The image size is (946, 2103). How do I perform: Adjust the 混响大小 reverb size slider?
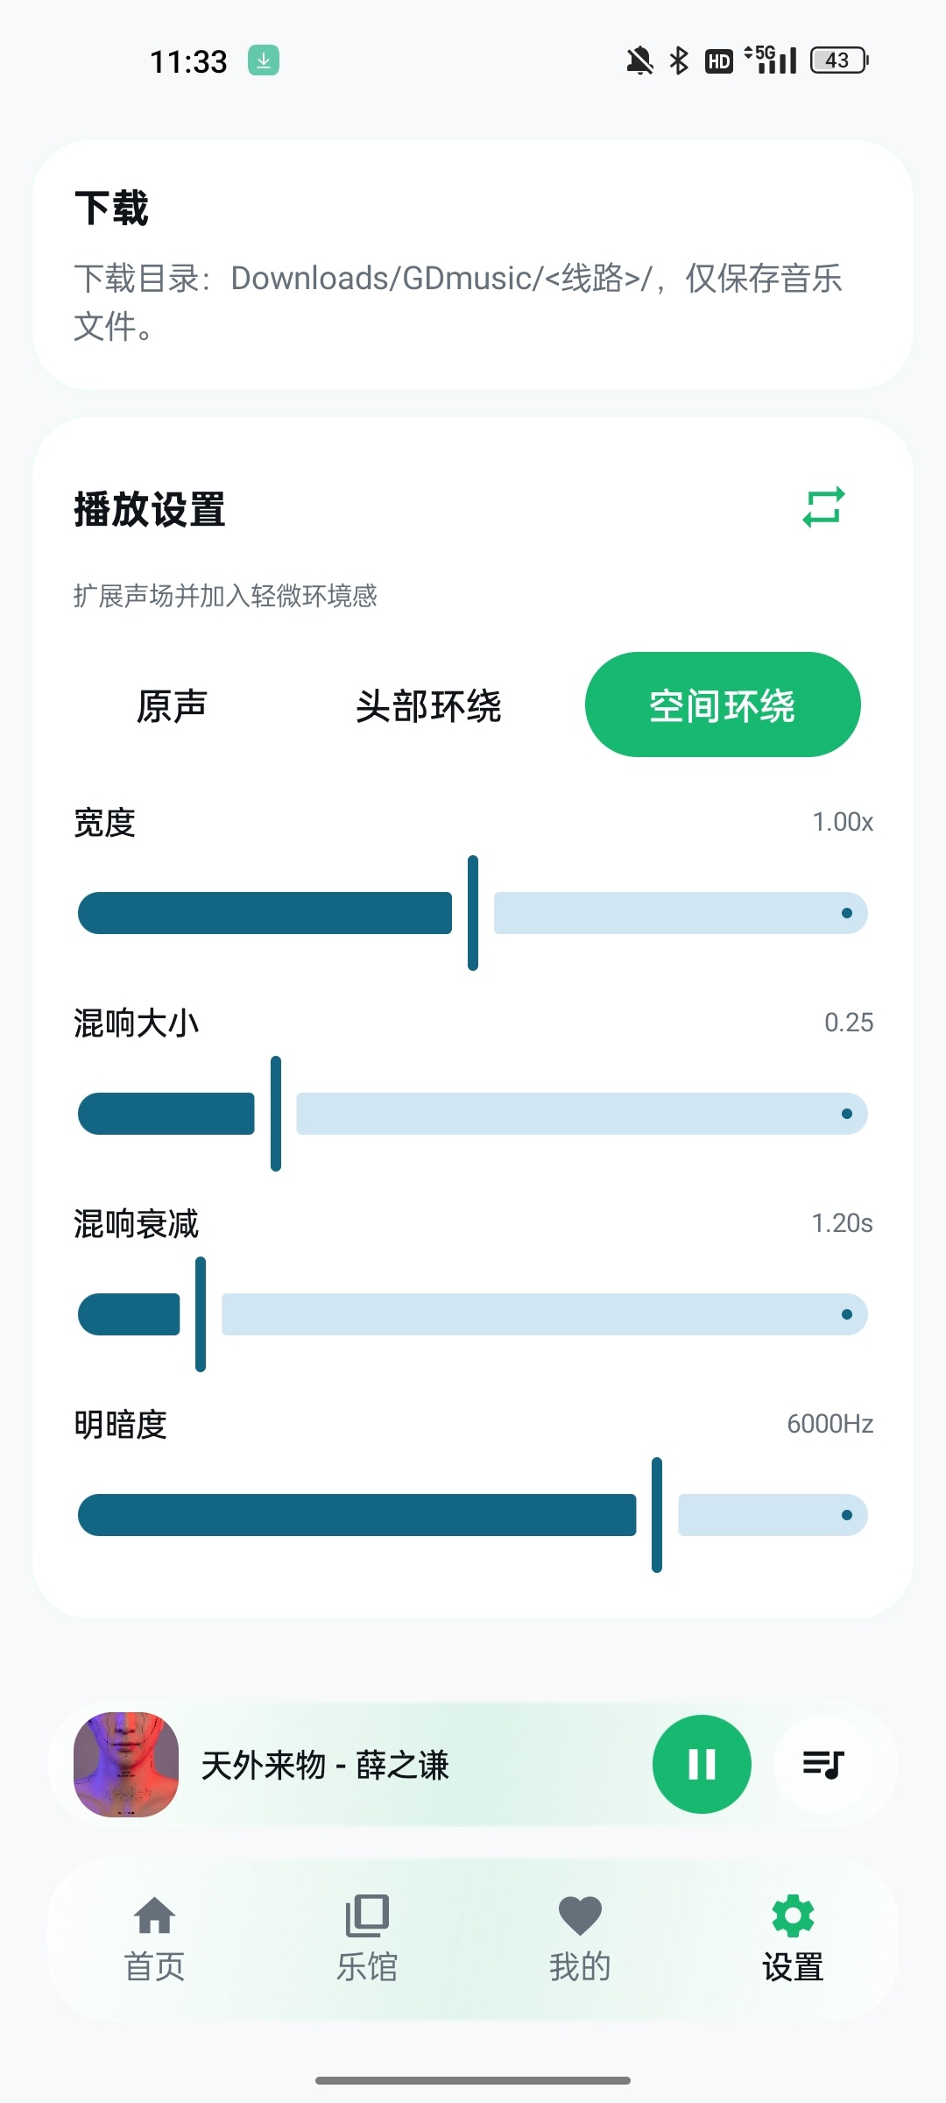473,1114
